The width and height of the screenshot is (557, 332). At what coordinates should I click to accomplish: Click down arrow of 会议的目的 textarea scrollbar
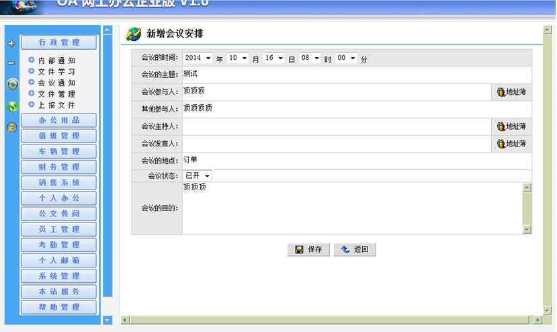point(527,229)
